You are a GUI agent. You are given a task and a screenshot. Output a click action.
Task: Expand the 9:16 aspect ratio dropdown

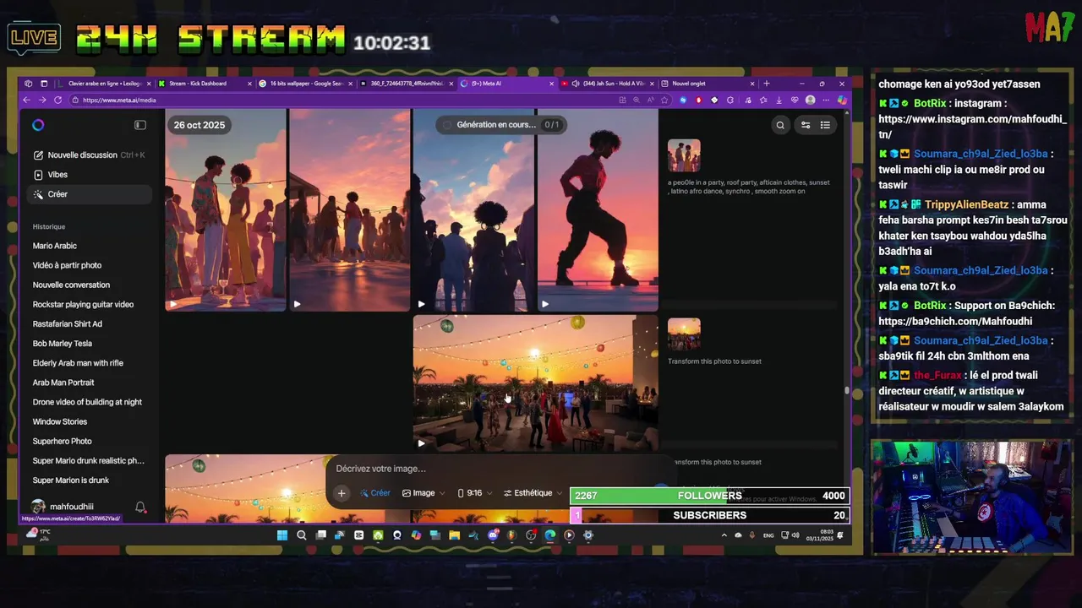click(x=474, y=493)
